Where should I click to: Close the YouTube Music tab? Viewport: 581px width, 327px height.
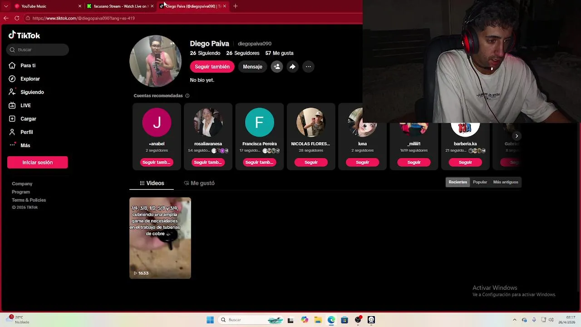(80, 6)
